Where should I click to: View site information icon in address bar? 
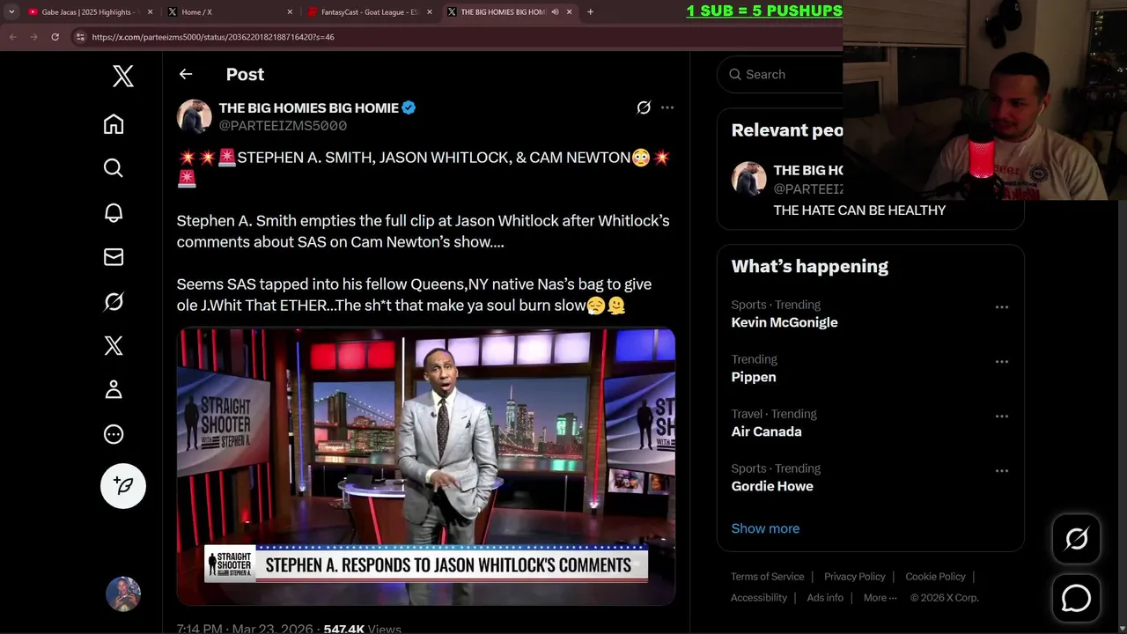tap(80, 37)
